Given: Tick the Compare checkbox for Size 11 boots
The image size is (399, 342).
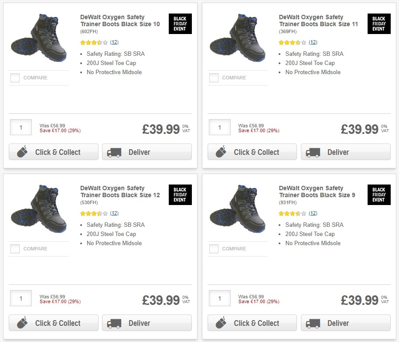Looking at the screenshot, I should pyautogui.click(x=214, y=78).
